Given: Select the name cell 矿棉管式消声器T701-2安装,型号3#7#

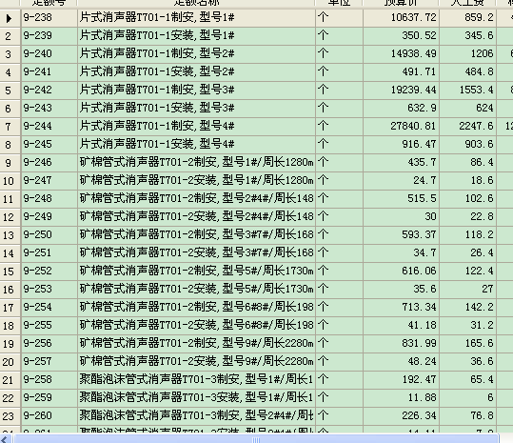Looking at the screenshot, I should [196, 253].
